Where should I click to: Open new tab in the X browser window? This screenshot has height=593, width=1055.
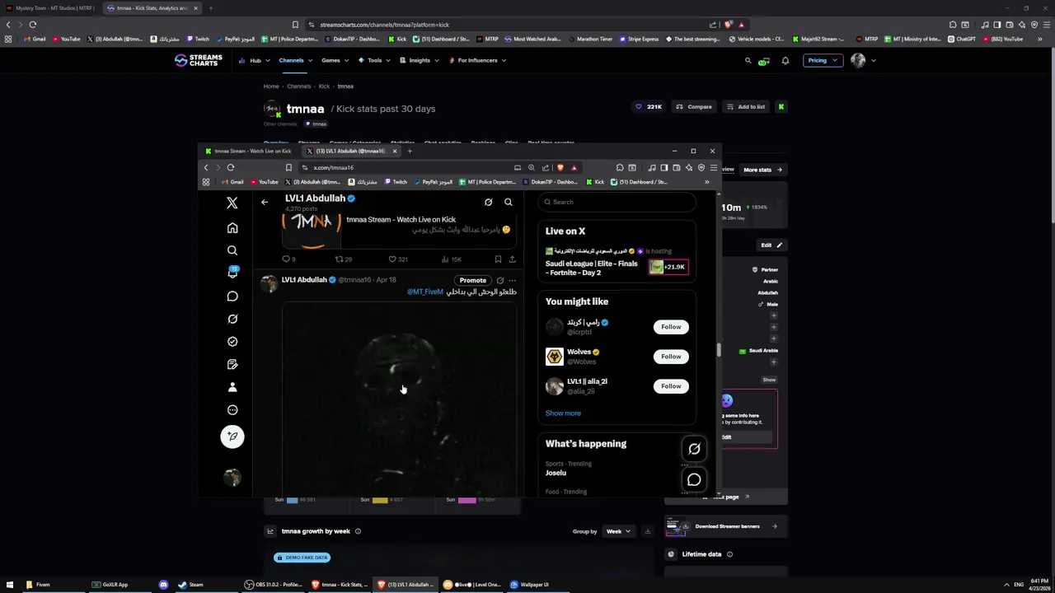point(410,151)
